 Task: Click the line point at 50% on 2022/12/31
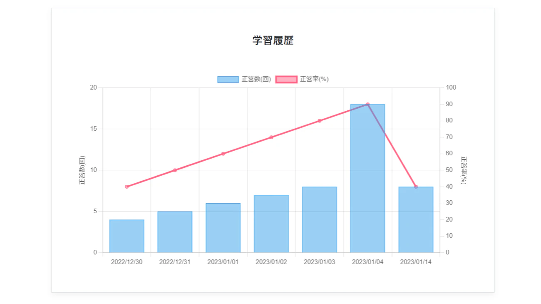tap(175, 170)
